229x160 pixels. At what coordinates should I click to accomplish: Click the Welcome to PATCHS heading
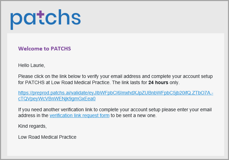[45, 48]
